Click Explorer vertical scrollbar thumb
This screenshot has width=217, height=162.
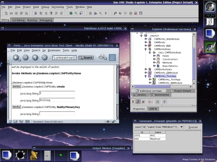194,64
